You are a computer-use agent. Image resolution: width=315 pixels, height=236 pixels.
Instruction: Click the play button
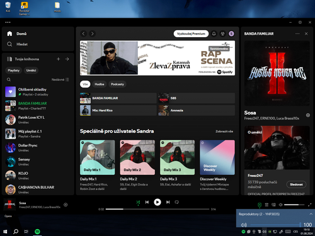pos(157,202)
